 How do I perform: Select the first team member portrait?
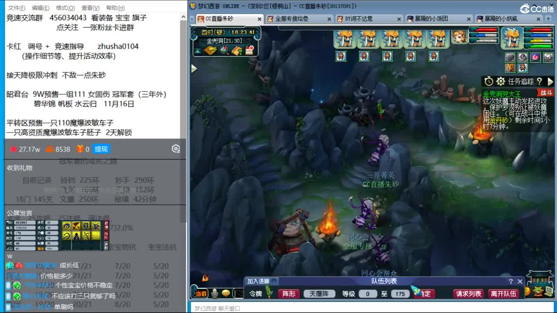346,38
